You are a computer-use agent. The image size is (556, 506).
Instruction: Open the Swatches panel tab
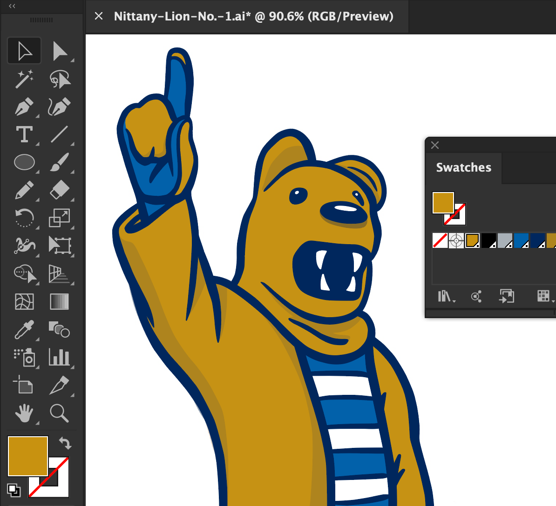(463, 167)
